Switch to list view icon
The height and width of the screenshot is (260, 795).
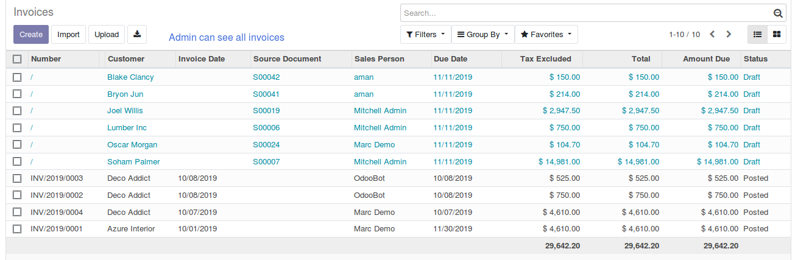758,35
